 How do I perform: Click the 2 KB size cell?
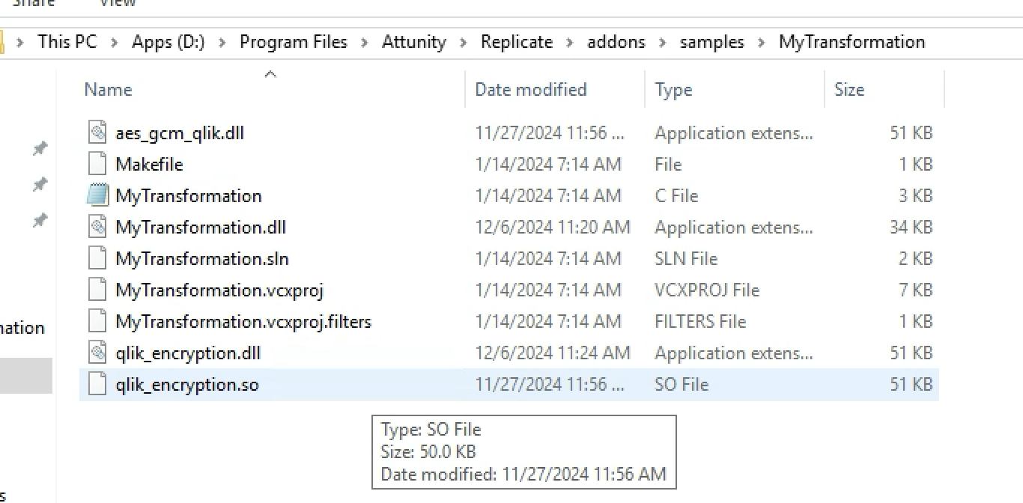tap(915, 259)
